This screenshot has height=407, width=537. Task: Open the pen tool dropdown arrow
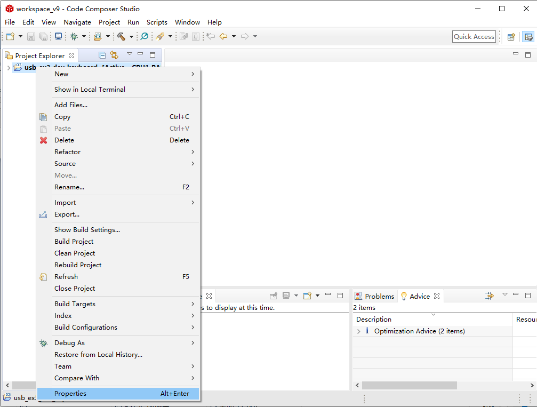click(170, 36)
